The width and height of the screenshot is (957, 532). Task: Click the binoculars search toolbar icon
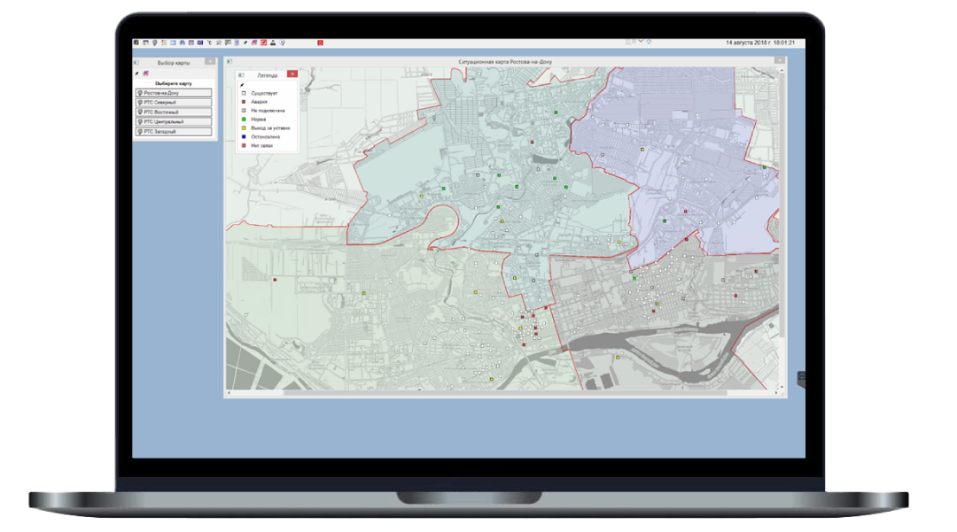(x=181, y=42)
